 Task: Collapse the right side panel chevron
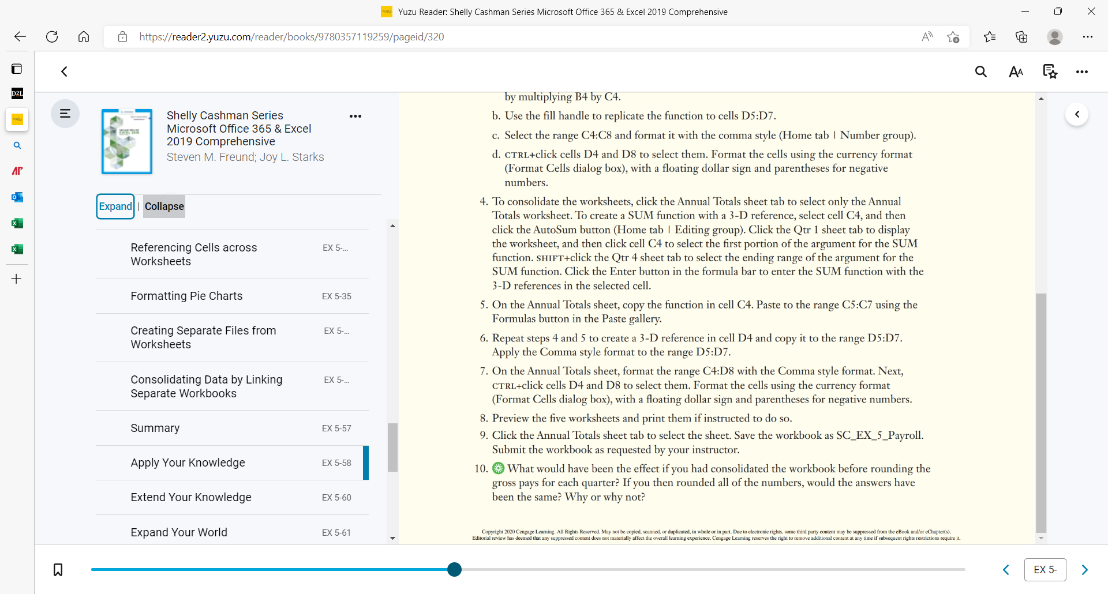[1077, 114]
